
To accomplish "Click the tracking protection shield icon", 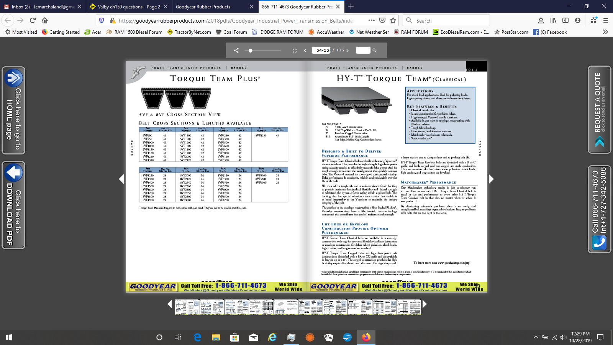I will (102, 20).
